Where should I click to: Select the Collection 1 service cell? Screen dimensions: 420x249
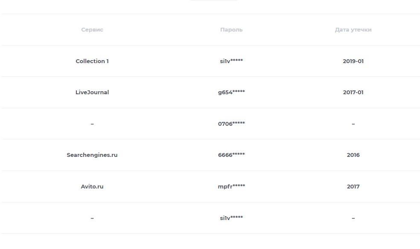[92, 61]
